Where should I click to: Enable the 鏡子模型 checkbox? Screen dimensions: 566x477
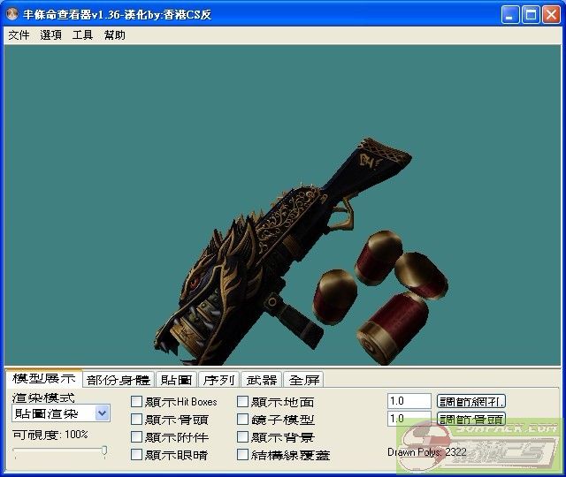[243, 420]
